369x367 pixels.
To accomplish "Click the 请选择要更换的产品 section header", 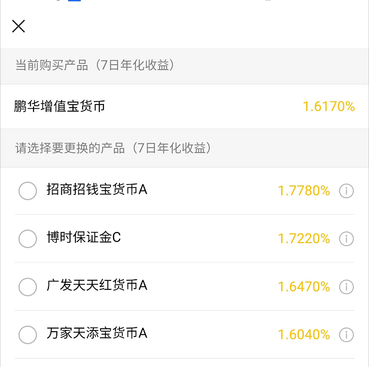I will 113,148.
